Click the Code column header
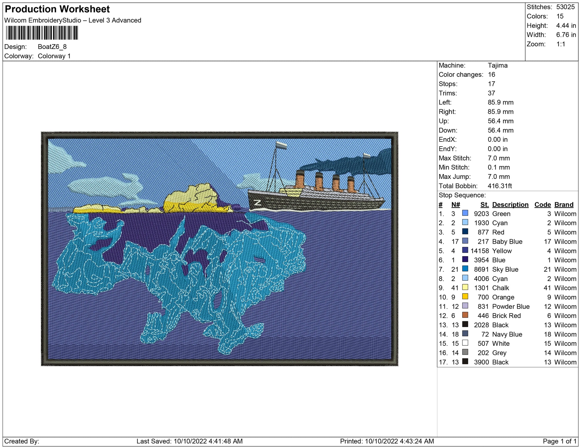The image size is (581, 447). (542, 205)
